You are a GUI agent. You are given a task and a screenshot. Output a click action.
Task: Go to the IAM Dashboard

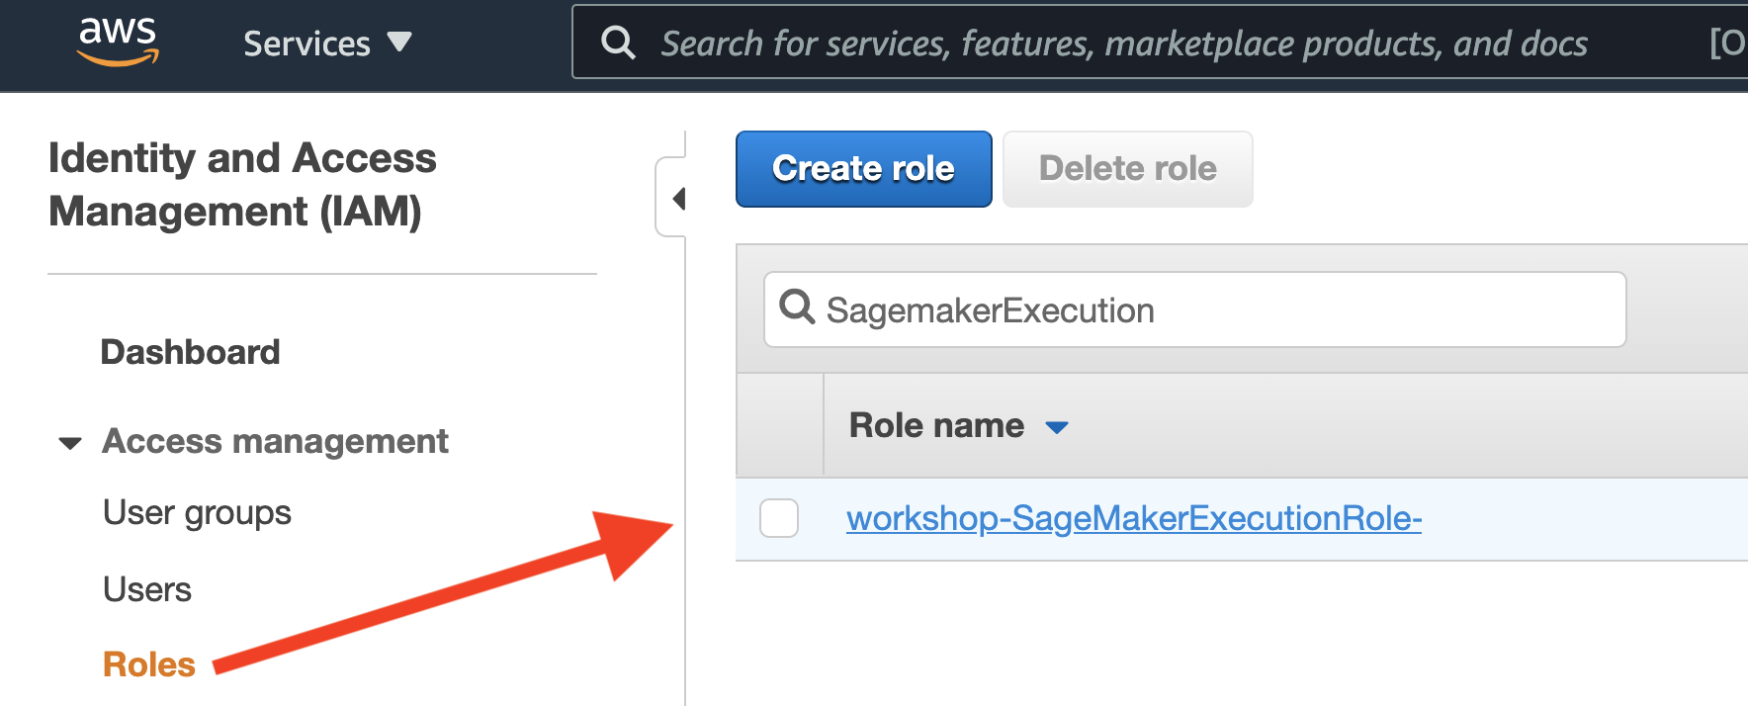coord(190,352)
